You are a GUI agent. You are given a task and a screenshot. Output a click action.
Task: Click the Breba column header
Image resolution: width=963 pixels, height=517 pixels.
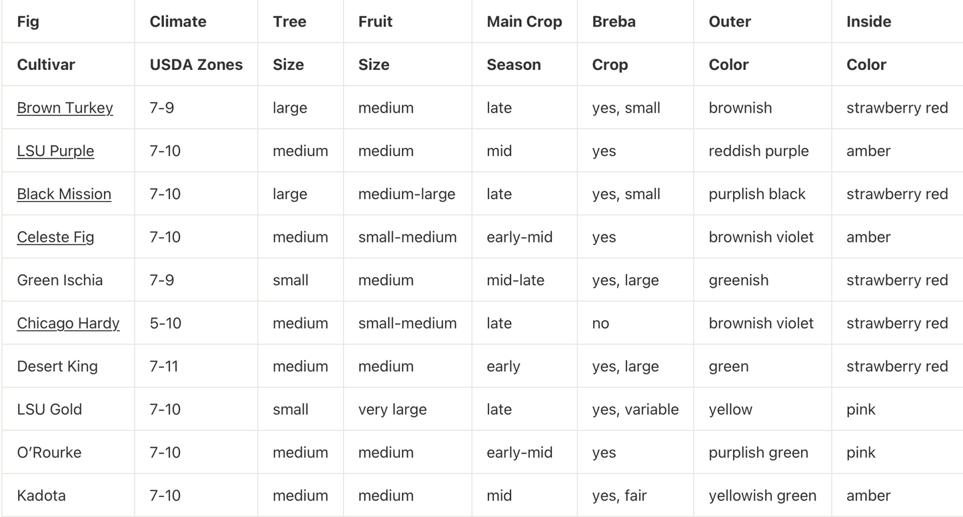click(x=613, y=21)
